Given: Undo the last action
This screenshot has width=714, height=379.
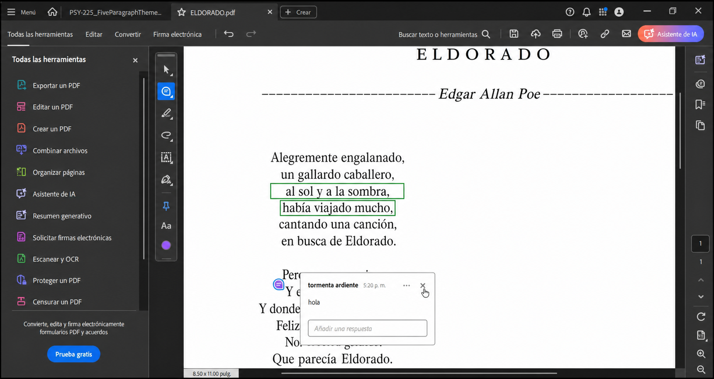Looking at the screenshot, I should click(229, 34).
